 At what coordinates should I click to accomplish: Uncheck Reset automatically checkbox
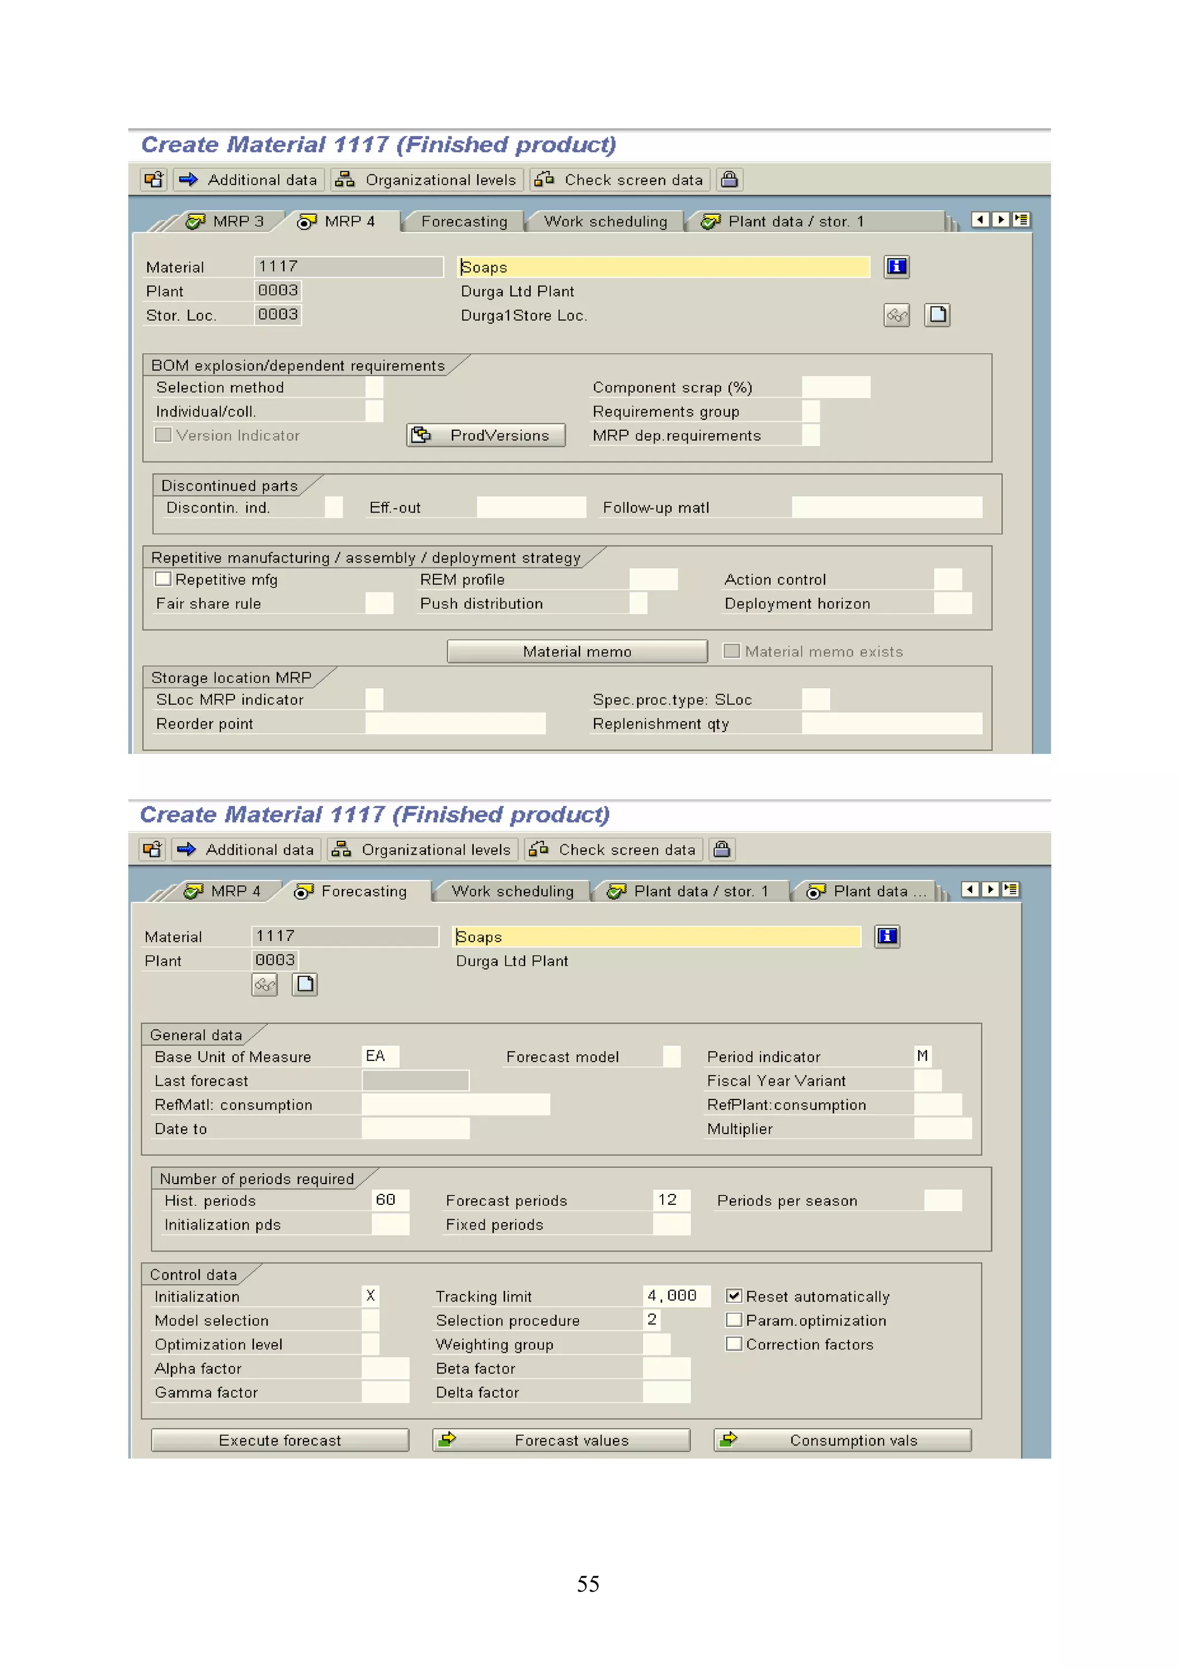click(733, 1296)
